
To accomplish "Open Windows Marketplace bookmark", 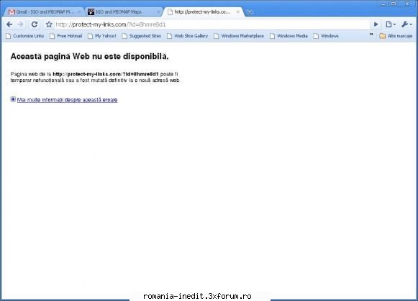I will tap(239, 36).
